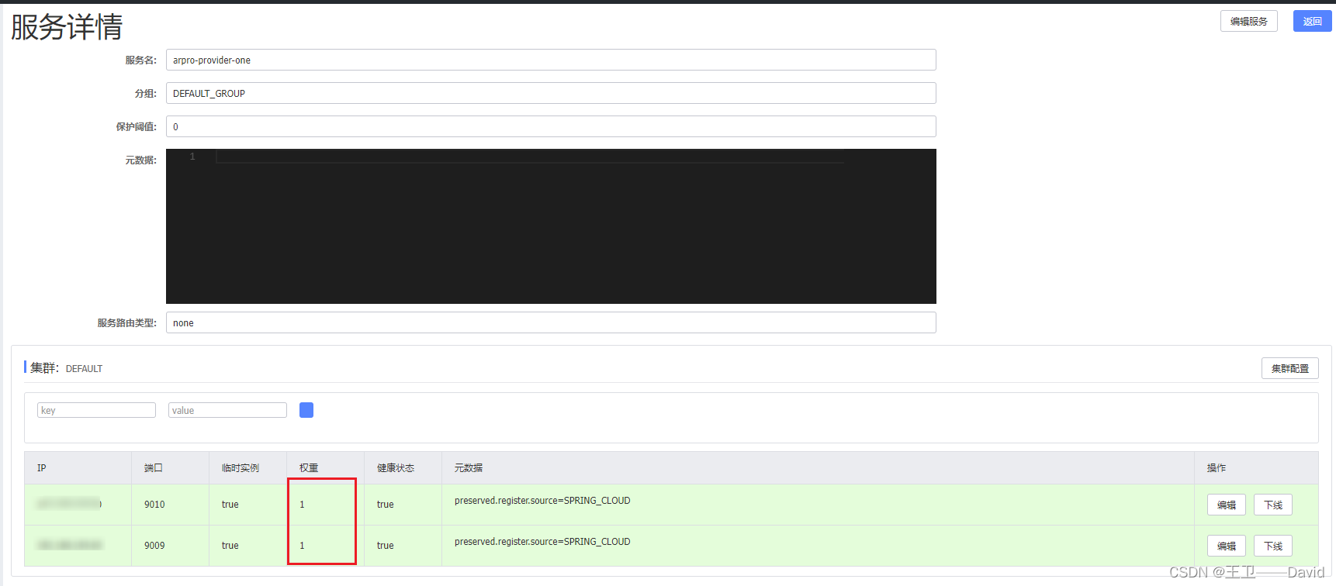Click the 分组 field containing DEFAULT_GROUP

[x=550, y=94]
